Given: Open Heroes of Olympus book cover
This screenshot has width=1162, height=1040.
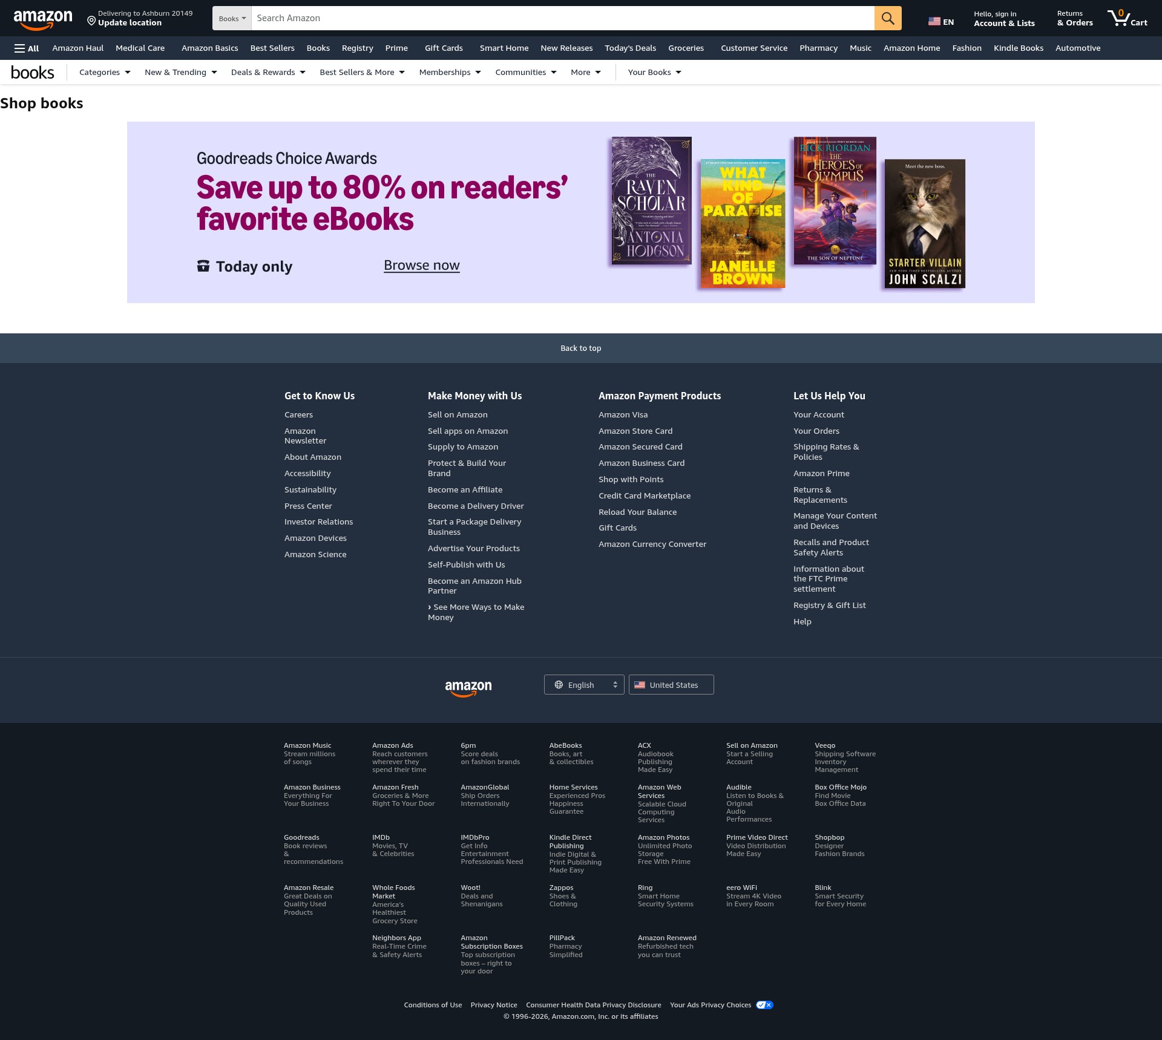Looking at the screenshot, I should [835, 200].
